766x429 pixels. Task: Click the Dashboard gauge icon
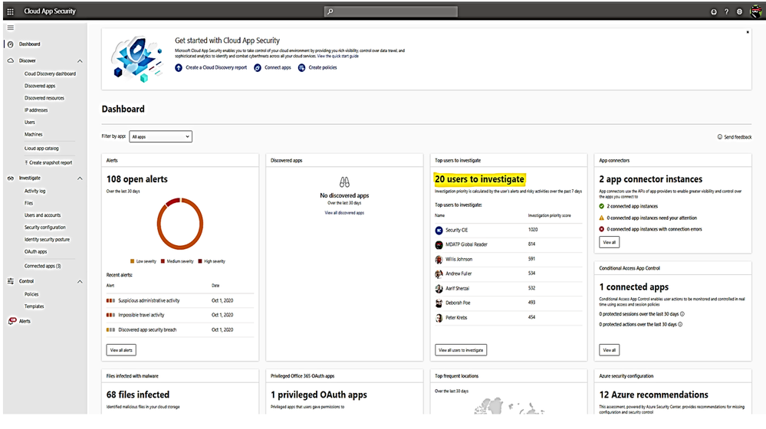(10, 44)
